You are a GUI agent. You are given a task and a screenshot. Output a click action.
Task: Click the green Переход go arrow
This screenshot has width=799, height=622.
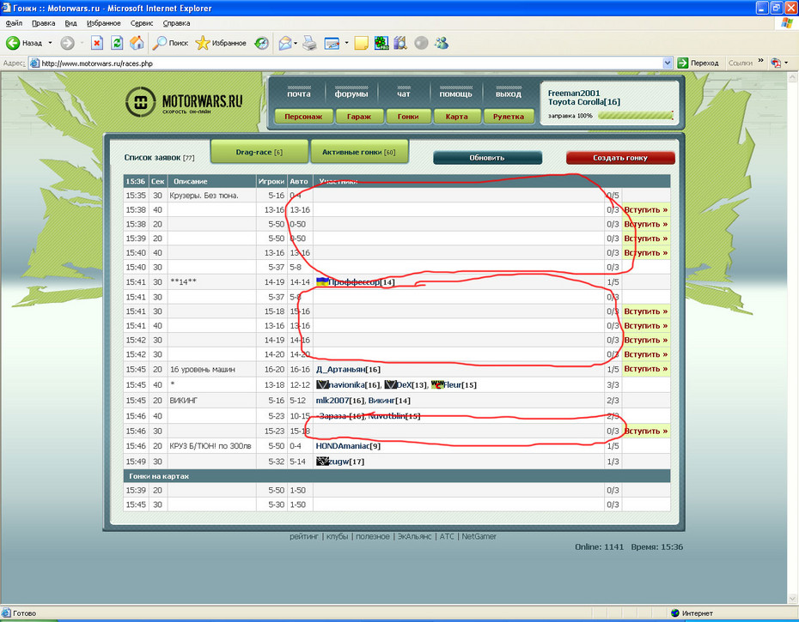coord(683,63)
